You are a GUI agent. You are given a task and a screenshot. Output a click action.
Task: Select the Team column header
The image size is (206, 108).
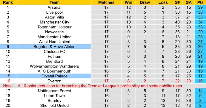tap(54, 2)
